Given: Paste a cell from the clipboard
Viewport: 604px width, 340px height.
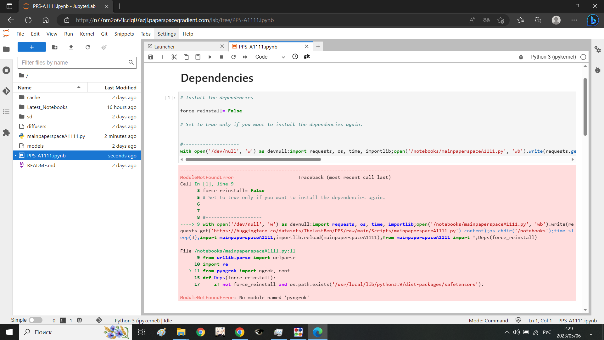Looking at the screenshot, I should coord(198,57).
